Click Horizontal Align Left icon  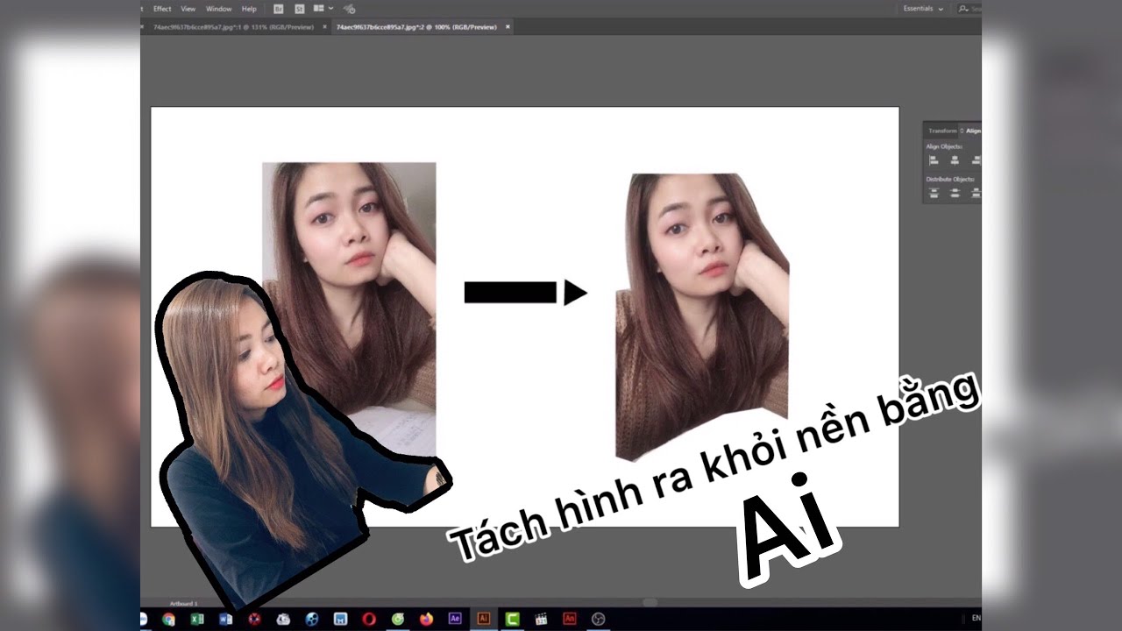(934, 160)
